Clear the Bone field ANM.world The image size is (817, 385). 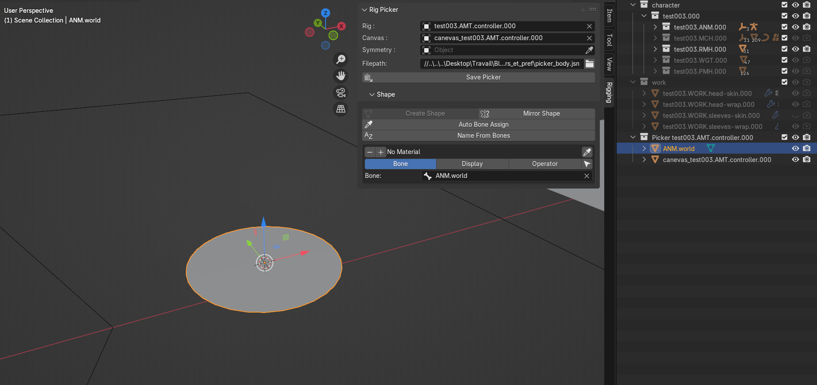pyautogui.click(x=587, y=176)
